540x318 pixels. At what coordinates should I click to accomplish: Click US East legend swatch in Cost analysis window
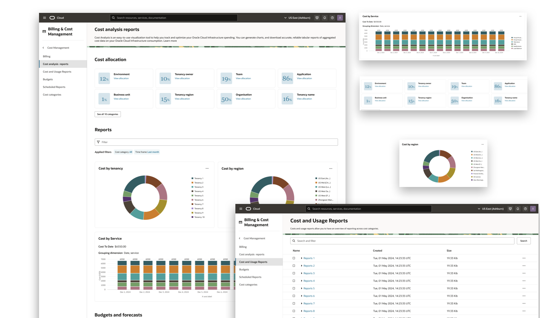[316, 178]
